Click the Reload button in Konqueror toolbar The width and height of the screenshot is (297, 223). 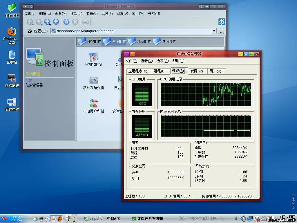(66, 22)
